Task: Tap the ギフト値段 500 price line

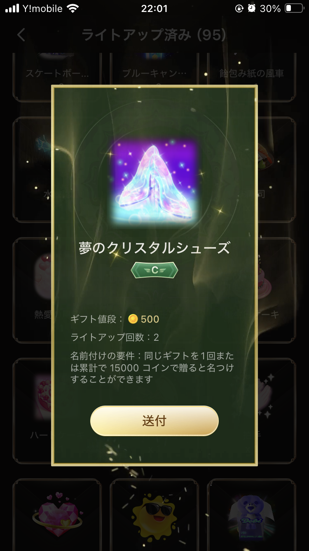Action: [x=115, y=319]
